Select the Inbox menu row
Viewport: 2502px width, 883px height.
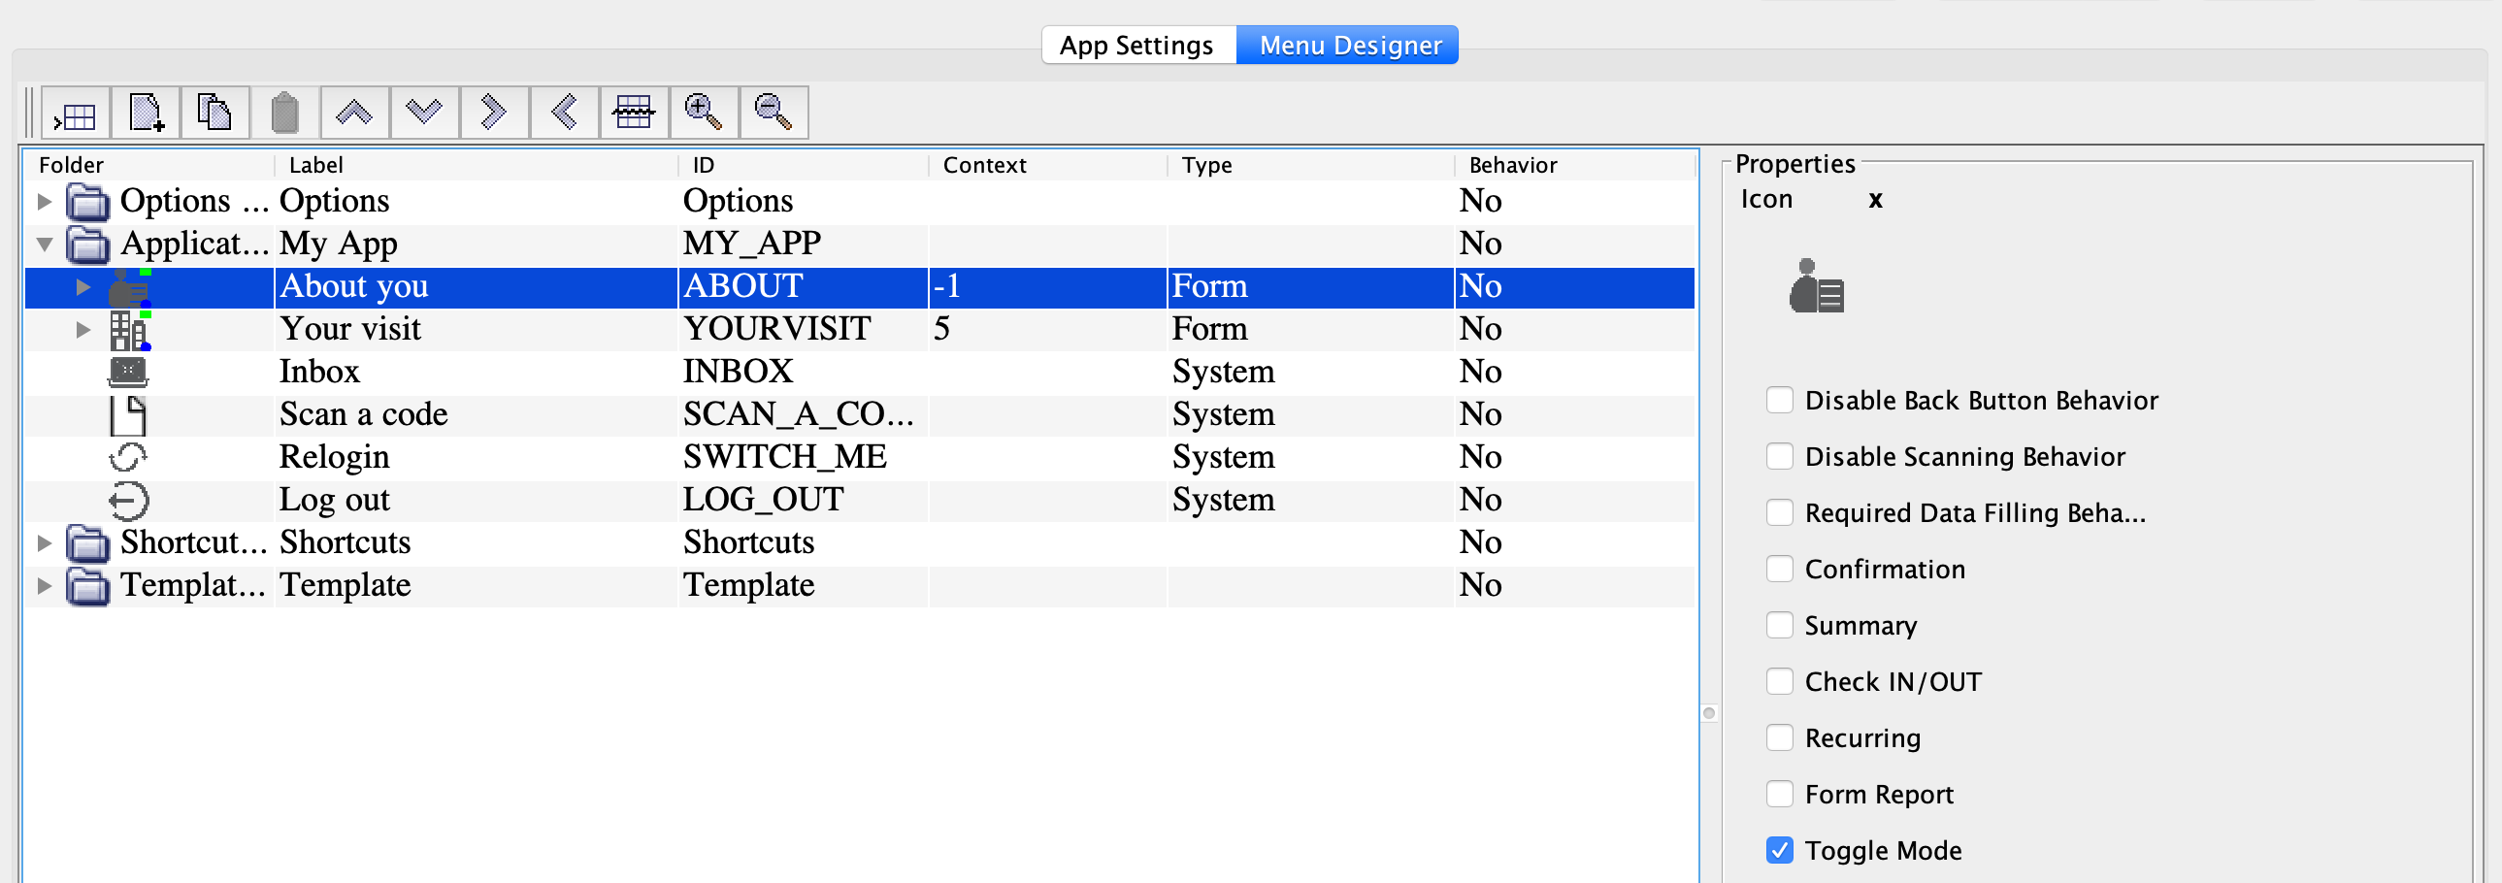(x=319, y=372)
